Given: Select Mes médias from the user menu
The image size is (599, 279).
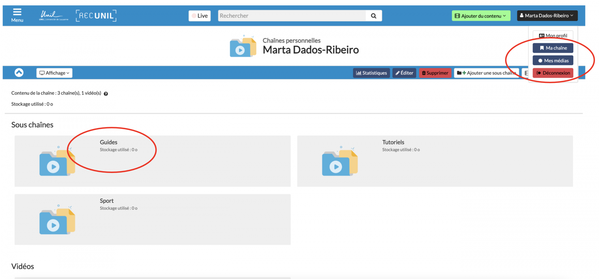Looking at the screenshot, I should [x=553, y=60].
